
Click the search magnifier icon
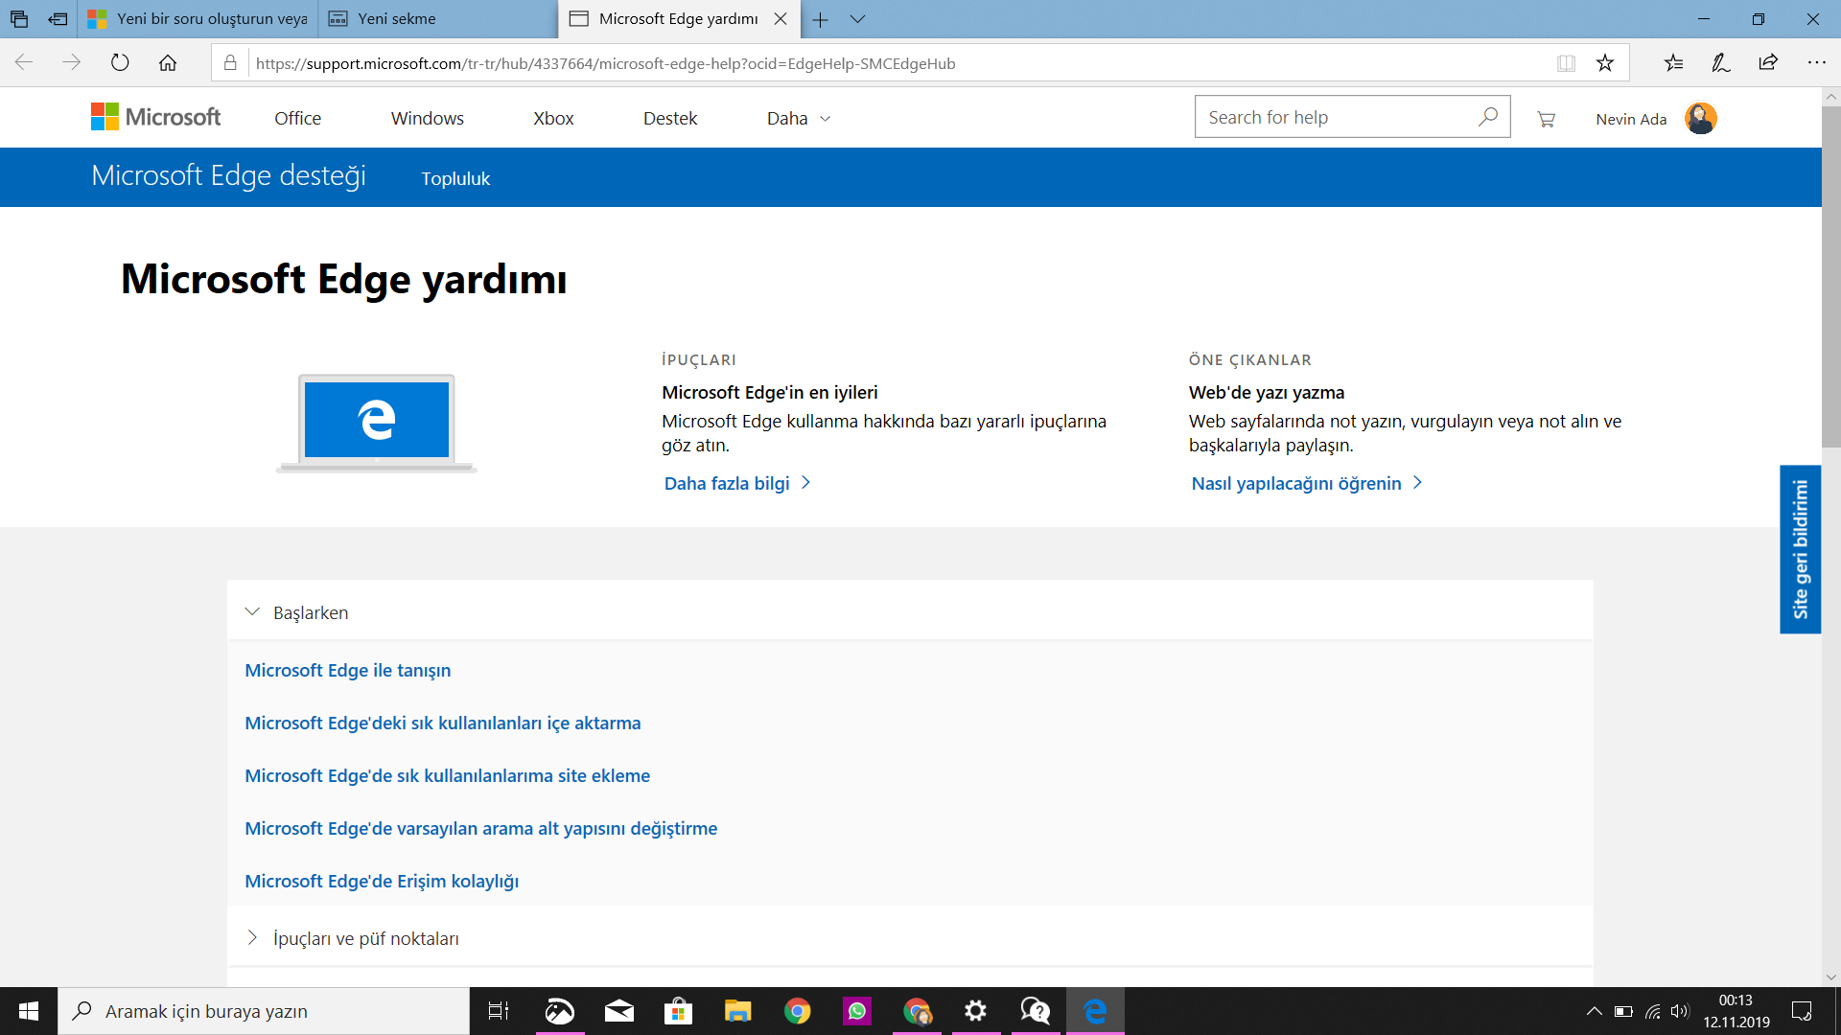[x=1488, y=117]
